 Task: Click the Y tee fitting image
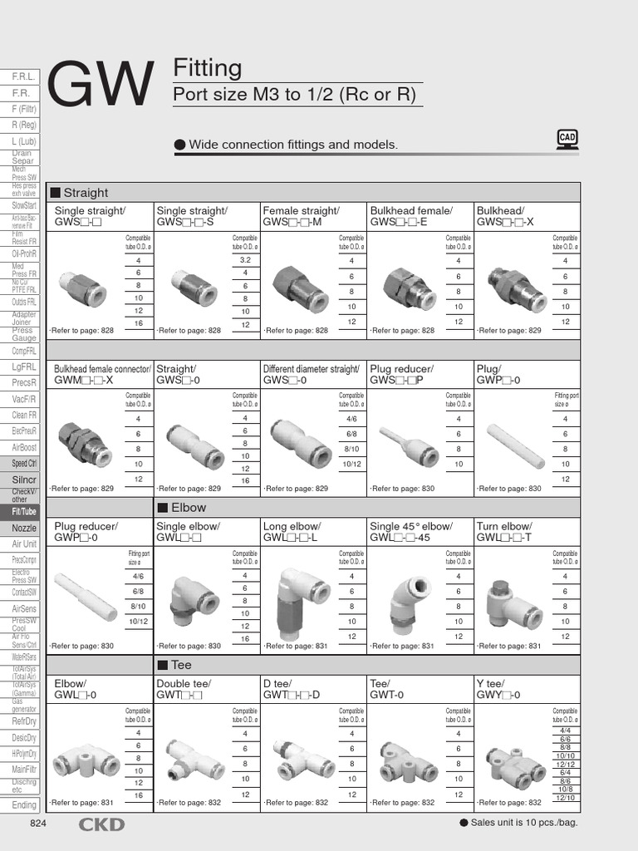coord(516,770)
